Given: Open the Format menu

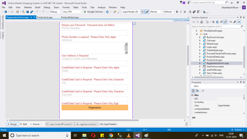Looking at the screenshot, I should click(66, 7).
